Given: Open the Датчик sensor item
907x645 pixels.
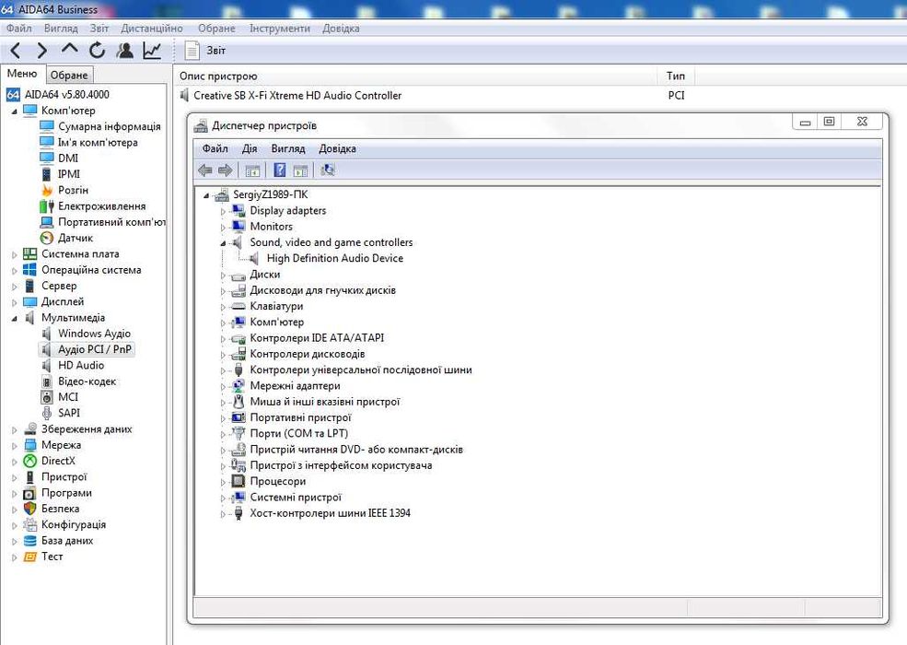Looking at the screenshot, I should click(76, 238).
